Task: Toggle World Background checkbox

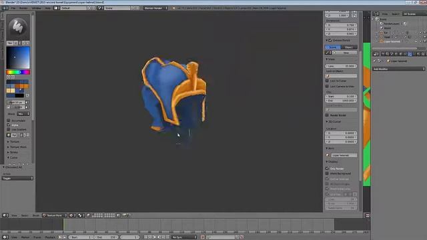Action: pyautogui.click(x=327, y=173)
